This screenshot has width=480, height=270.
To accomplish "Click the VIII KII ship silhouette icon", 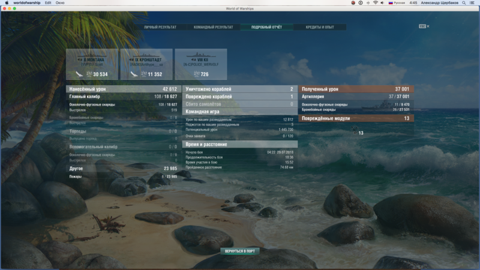I will point(201,55).
